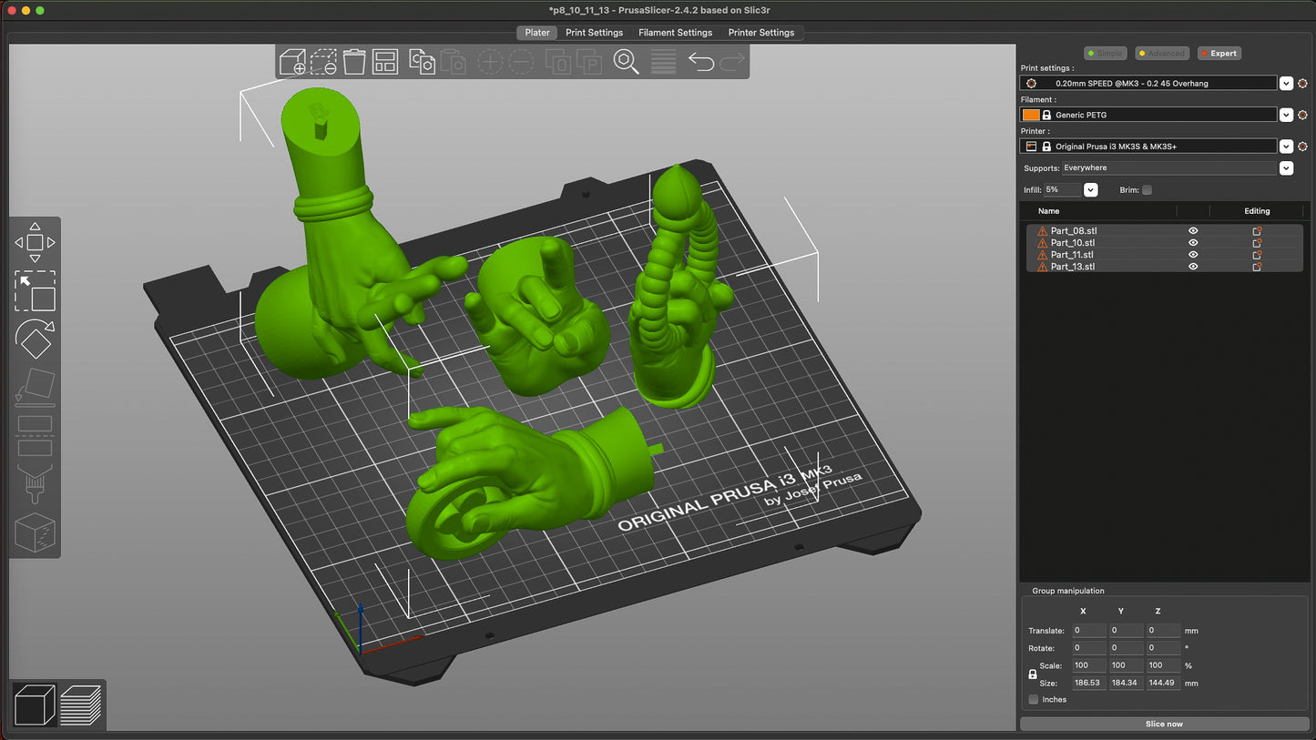
Task: Click the Arrange objects icon
Action: pos(385,62)
